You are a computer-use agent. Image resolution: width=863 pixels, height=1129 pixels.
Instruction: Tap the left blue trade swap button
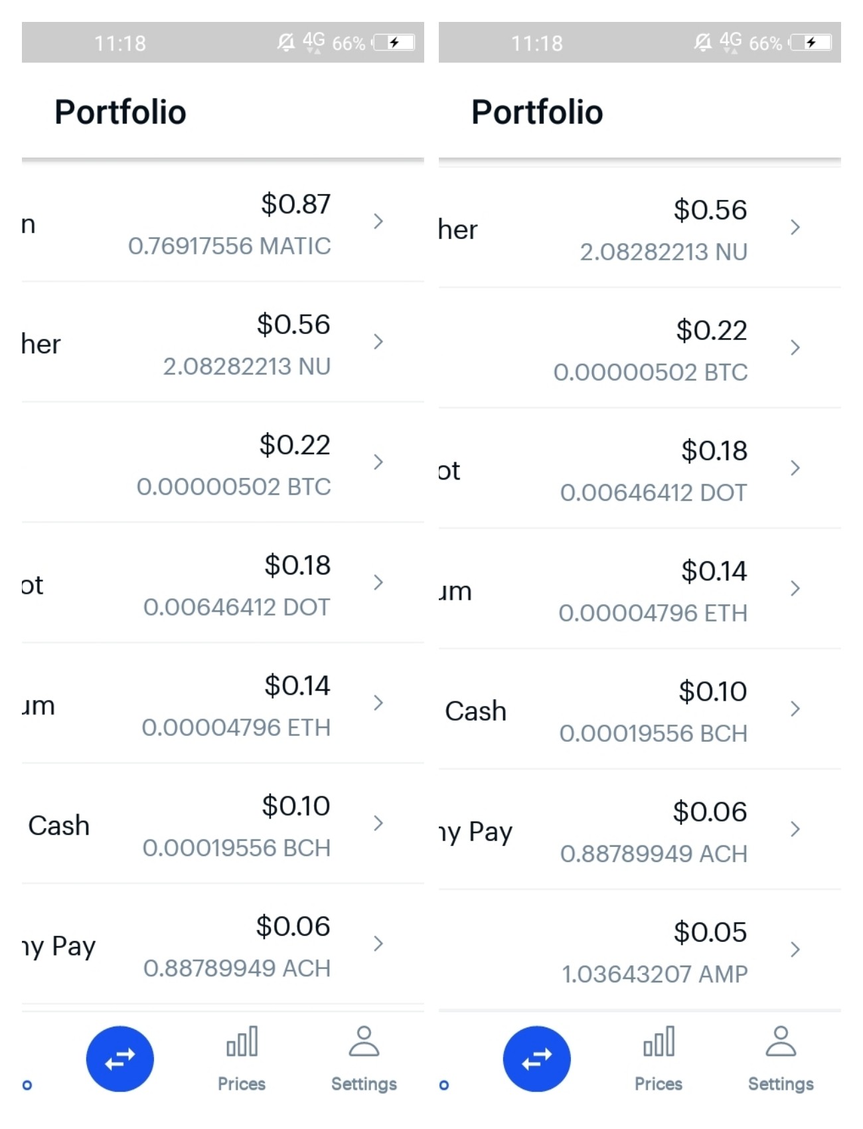click(120, 1059)
